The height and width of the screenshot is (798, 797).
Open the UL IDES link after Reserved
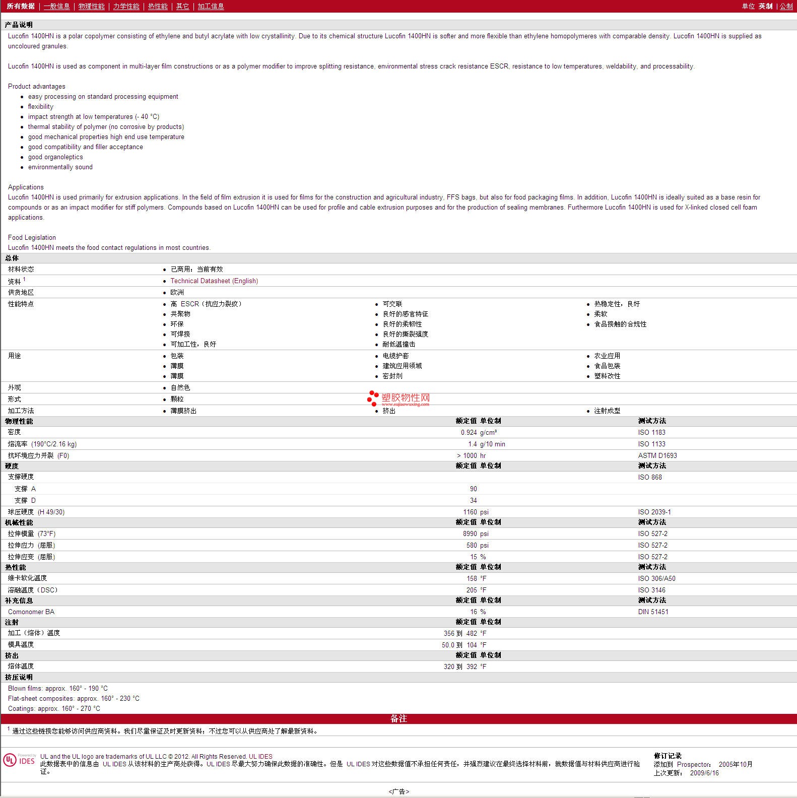(x=260, y=757)
